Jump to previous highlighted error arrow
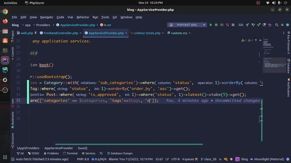 (256, 40)
